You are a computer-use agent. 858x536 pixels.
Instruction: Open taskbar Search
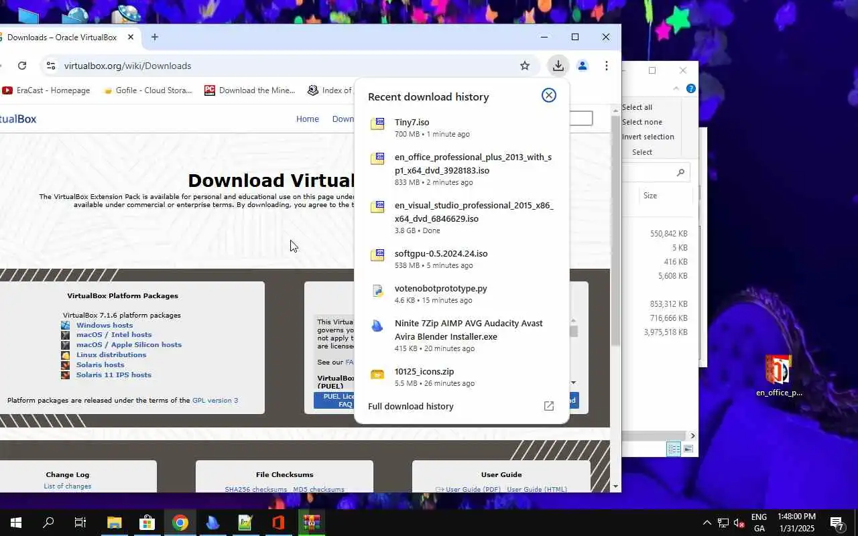[x=48, y=523]
